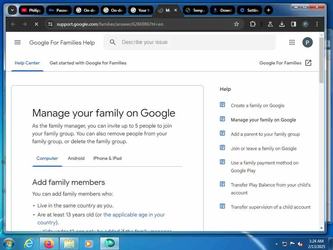Click the Google For Families Help title
The height and width of the screenshot is (250, 333).
click(62, 43)
